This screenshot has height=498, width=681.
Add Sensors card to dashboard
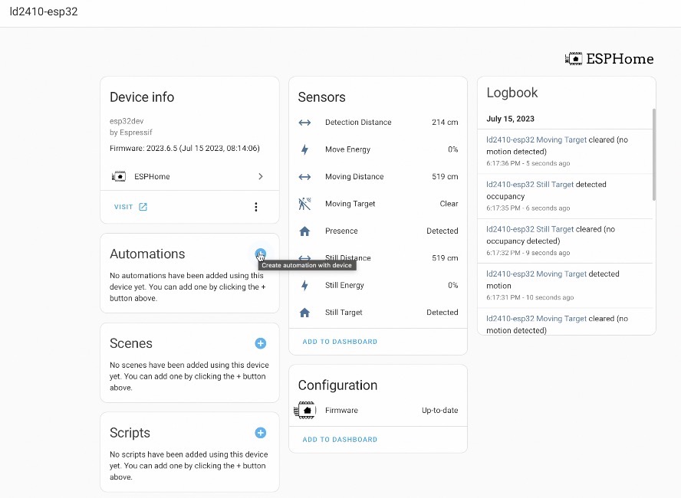coord(340,342)
